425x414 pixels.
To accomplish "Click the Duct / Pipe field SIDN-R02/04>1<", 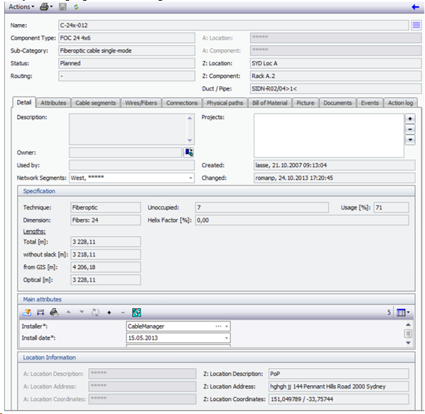I will [x=335, y=88].
